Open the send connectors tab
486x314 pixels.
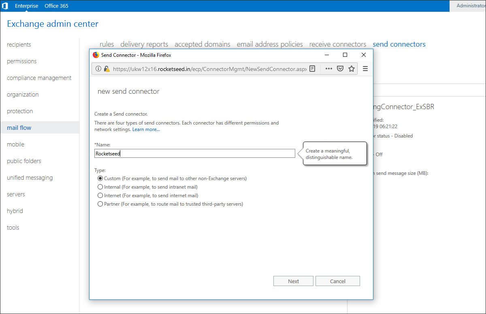click(399, 44)
